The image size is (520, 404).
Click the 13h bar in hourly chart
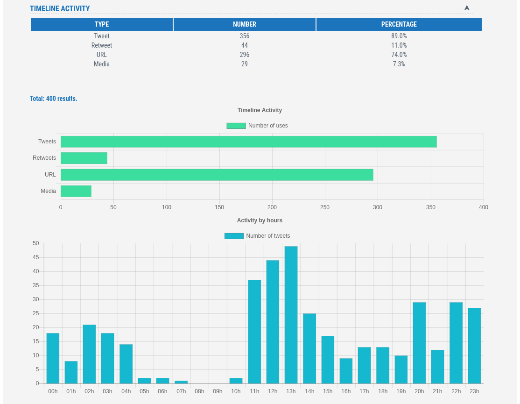click(291, 315)
